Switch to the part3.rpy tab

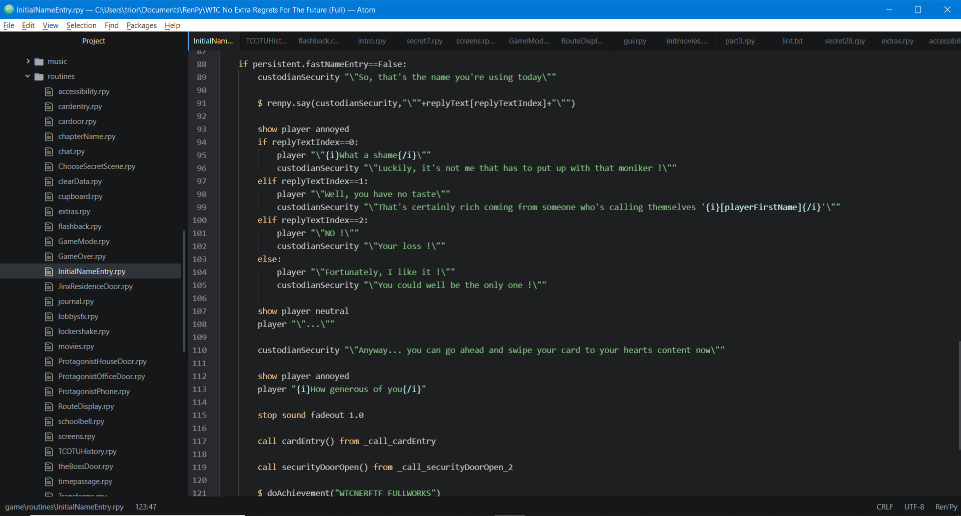739,41
